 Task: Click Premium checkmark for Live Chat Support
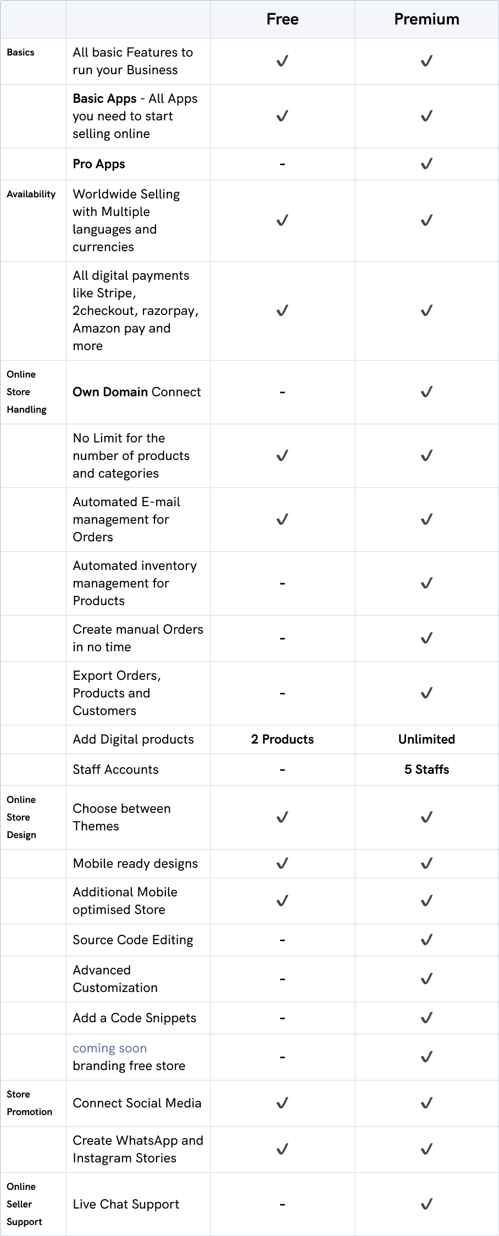tap(426, 1204)
